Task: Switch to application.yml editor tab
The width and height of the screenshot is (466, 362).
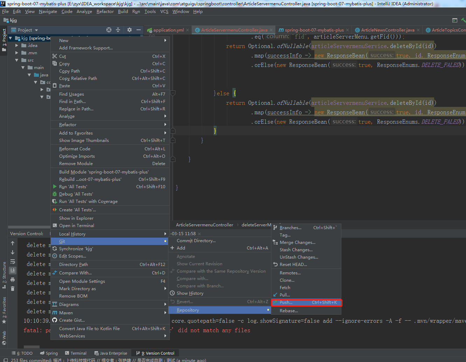Action: point(168,30)
